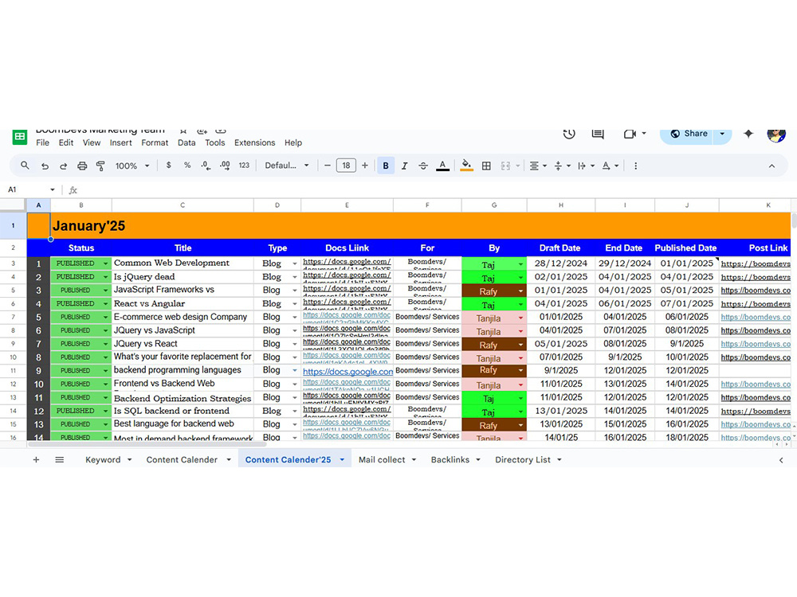Click the Share button
797x597 pixels.
pos(688,134)
